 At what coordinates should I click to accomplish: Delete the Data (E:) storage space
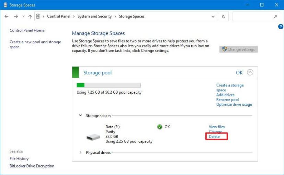214,137
